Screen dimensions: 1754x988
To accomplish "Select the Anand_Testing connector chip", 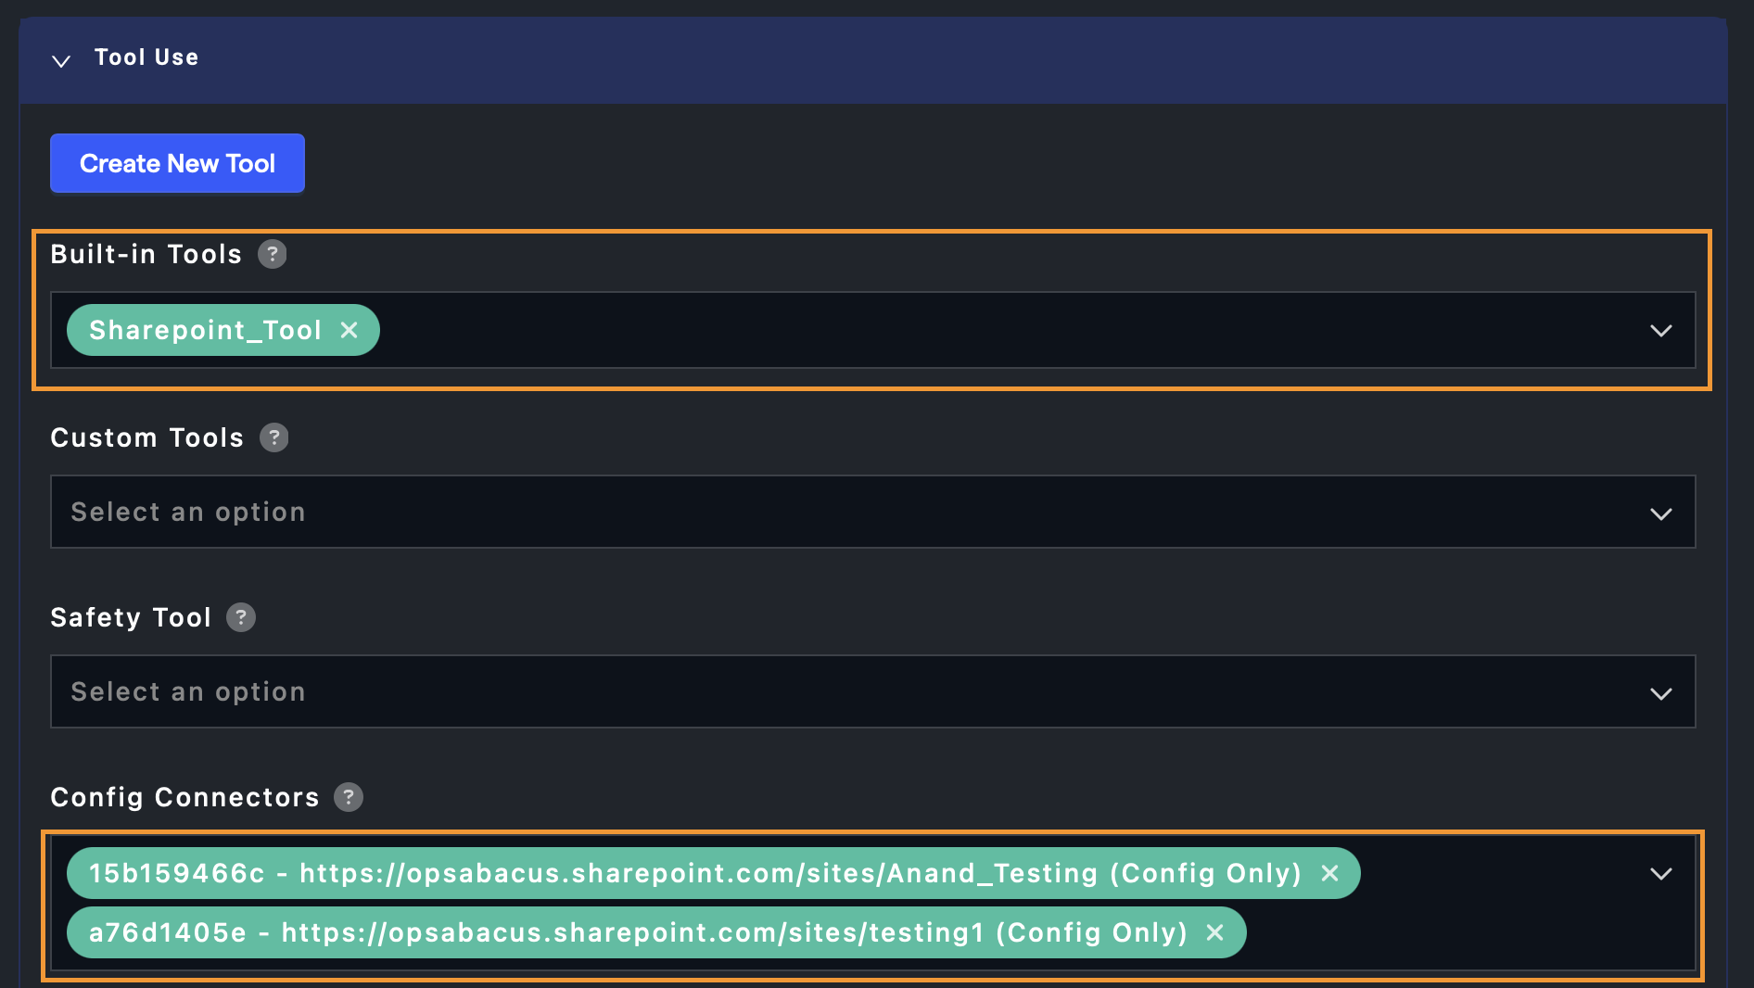I will pyautogui.click(x=694, y=873).
